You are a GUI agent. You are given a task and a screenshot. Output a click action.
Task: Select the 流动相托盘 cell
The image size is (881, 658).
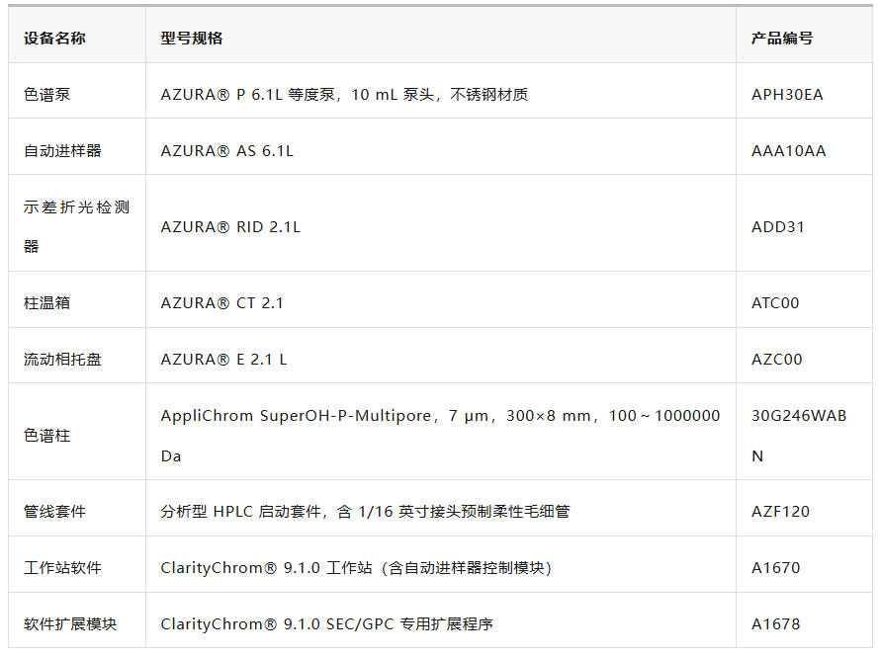[x=77, y=356]
